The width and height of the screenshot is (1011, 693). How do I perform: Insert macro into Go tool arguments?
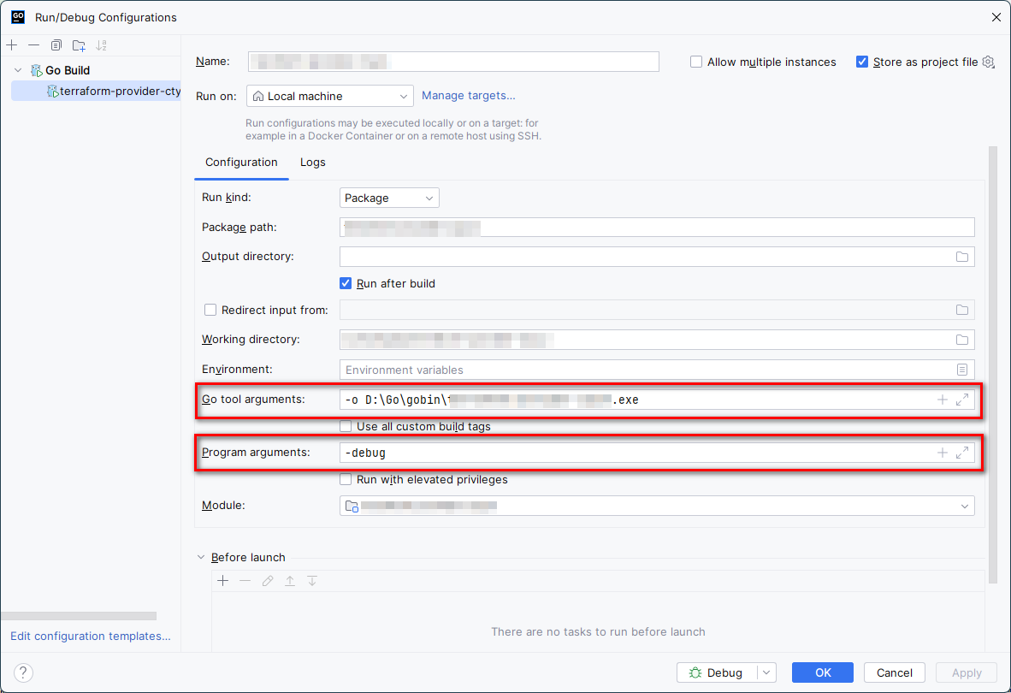click(942, 400)
